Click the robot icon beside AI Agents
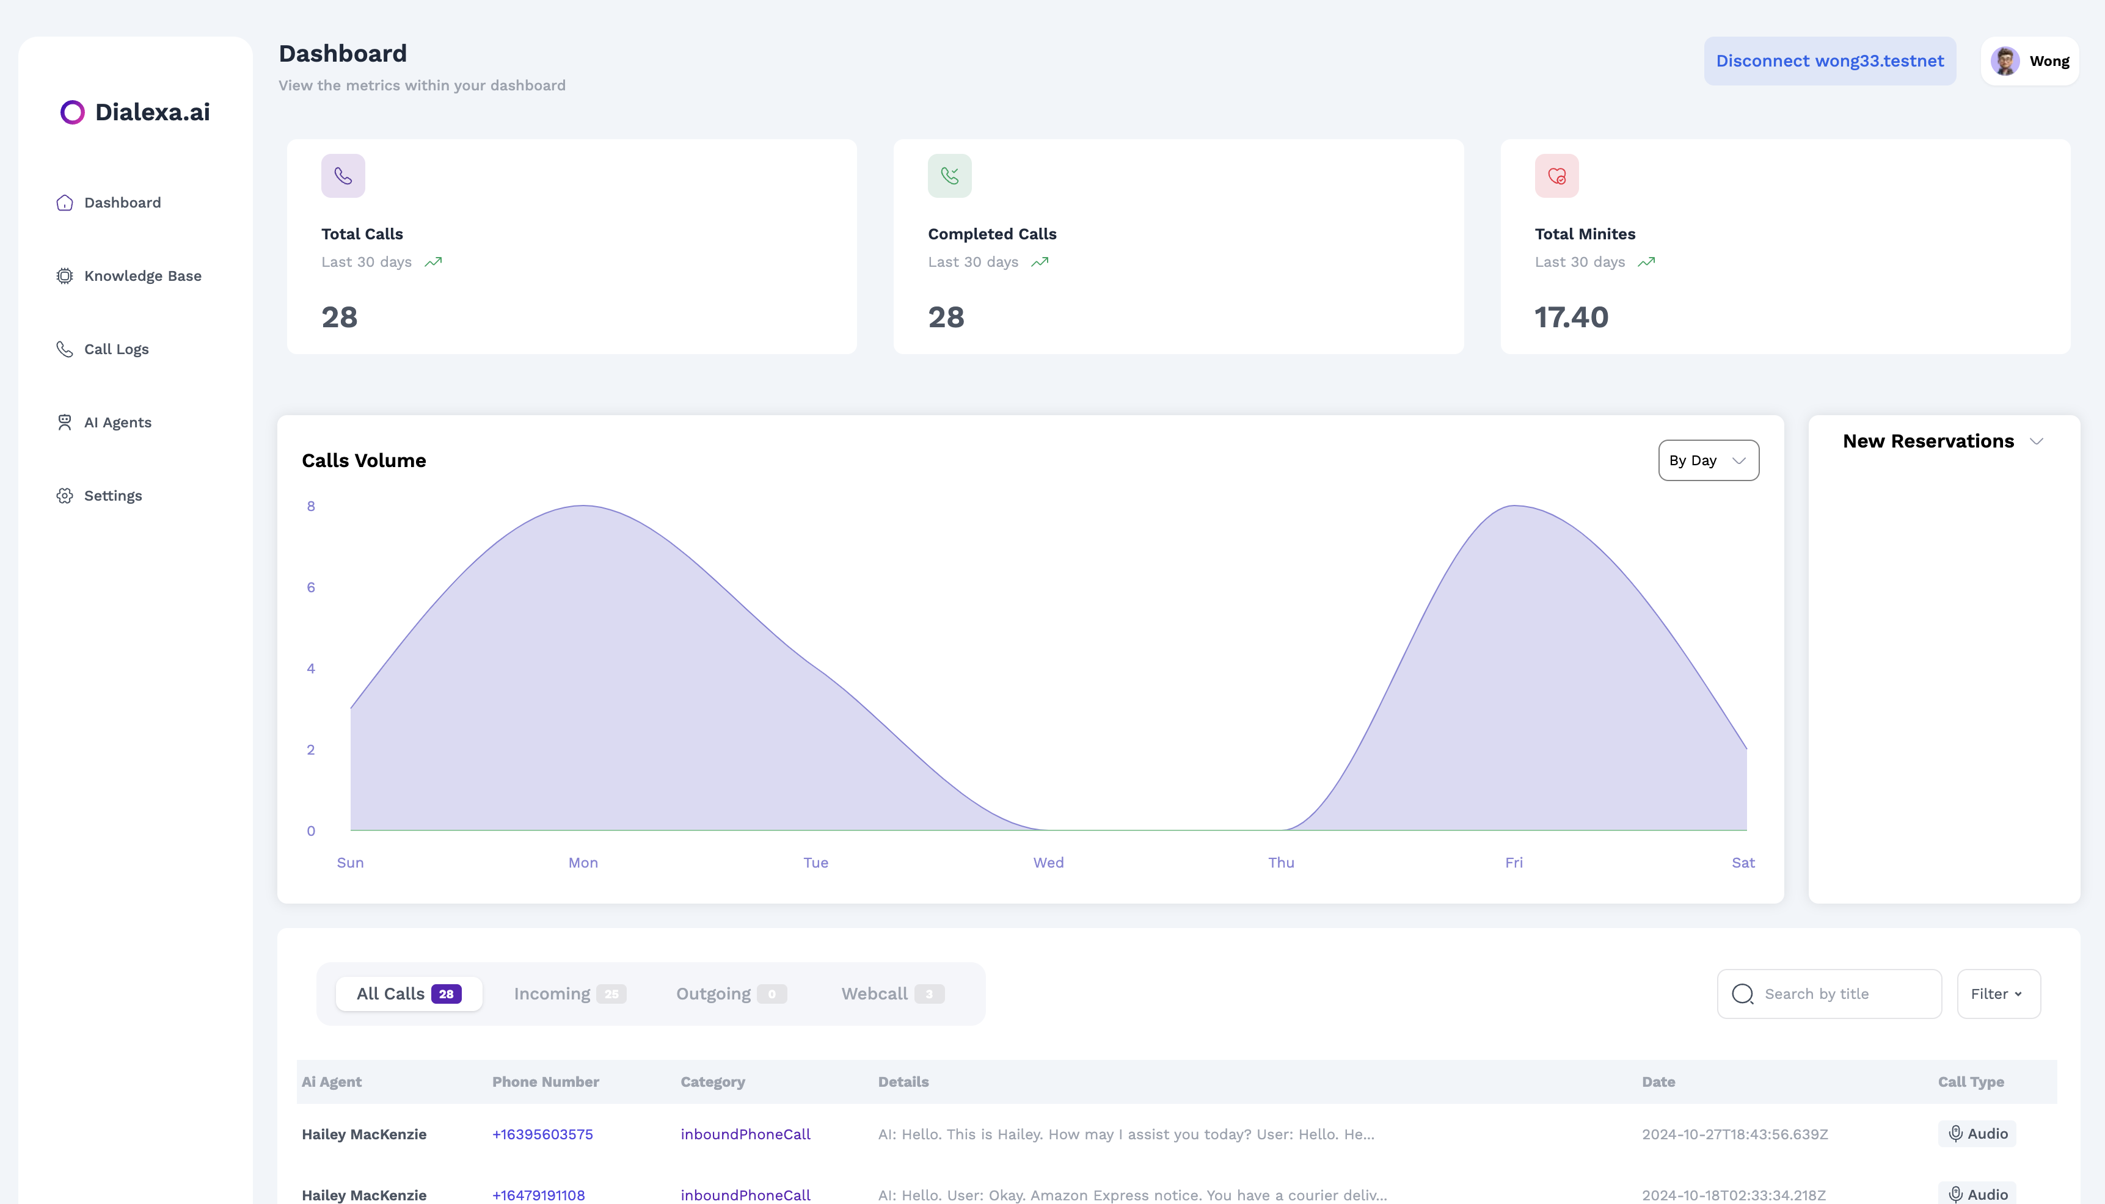 pyautogui.click(x=65, y=422)
